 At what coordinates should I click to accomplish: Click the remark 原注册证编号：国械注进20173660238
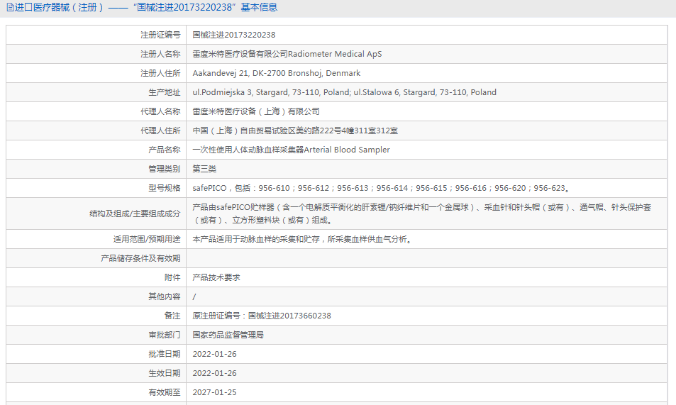click(x=262, y=316)
